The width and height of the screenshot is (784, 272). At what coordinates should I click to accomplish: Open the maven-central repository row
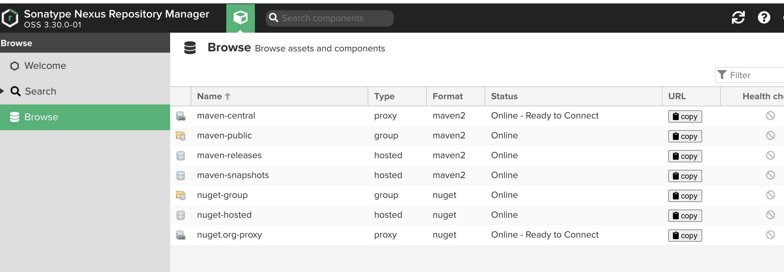click(477, 116)
